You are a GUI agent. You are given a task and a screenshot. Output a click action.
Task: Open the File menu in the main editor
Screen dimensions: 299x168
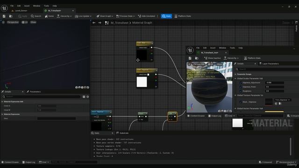click(x=12, y=6)
